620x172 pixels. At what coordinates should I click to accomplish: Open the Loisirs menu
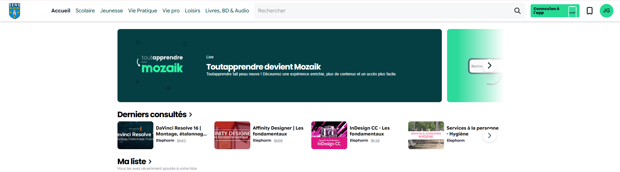click(193, 11)
